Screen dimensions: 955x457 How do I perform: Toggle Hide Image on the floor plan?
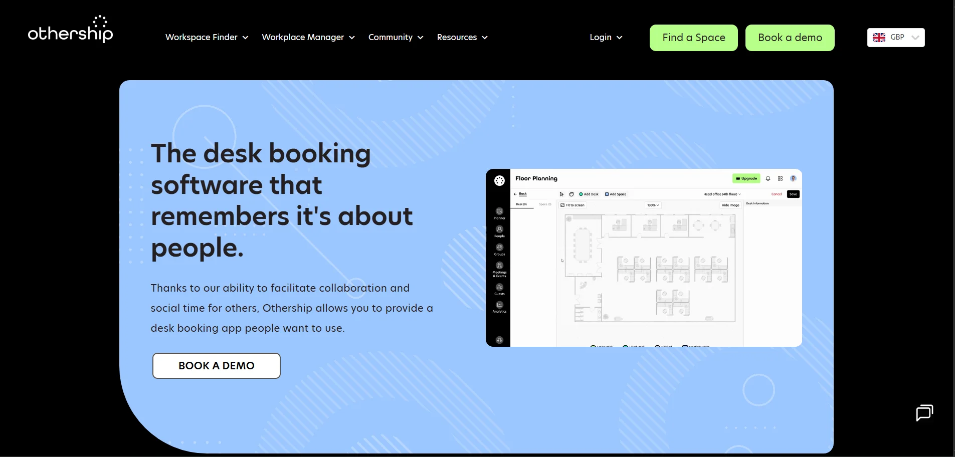tap(730, 205)
